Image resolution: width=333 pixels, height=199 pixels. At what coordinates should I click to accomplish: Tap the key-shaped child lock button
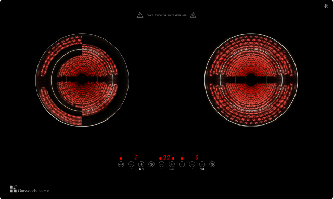[x=121, y=164]
